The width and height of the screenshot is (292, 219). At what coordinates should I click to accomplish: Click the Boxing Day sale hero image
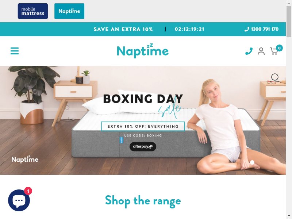click(143, 120)
